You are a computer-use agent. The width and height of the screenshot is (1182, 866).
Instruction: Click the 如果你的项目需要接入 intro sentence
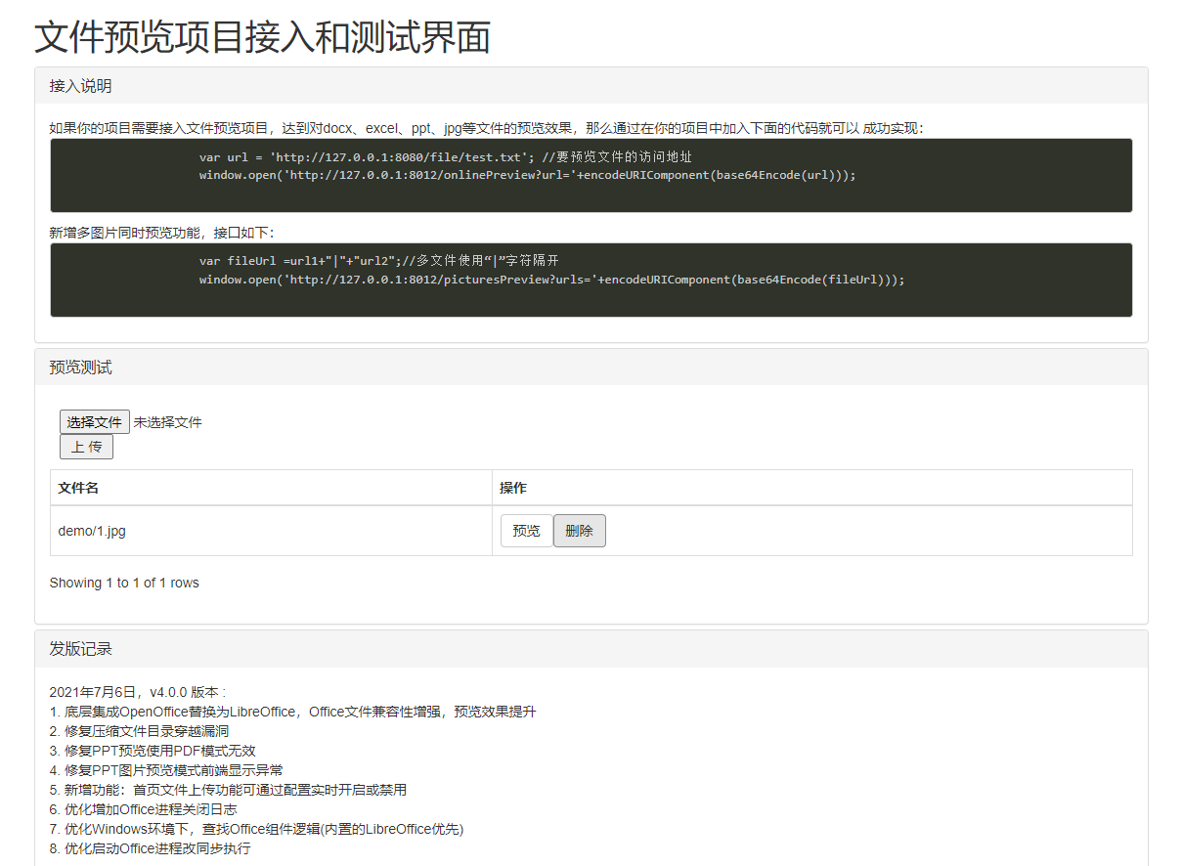(x=486, y=128)
